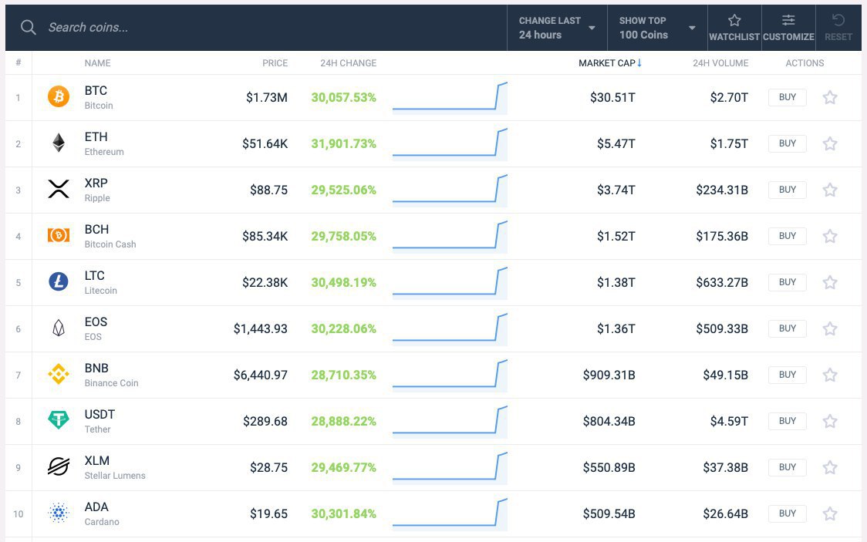Image resolution: width=867 pixels, height=542 pixels.
Task: Click the Stellar Lumens logo icon
Action: coord(59,467)
